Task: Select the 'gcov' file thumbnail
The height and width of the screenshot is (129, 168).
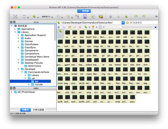Action: pyautogui.click(x=89, y=53)
